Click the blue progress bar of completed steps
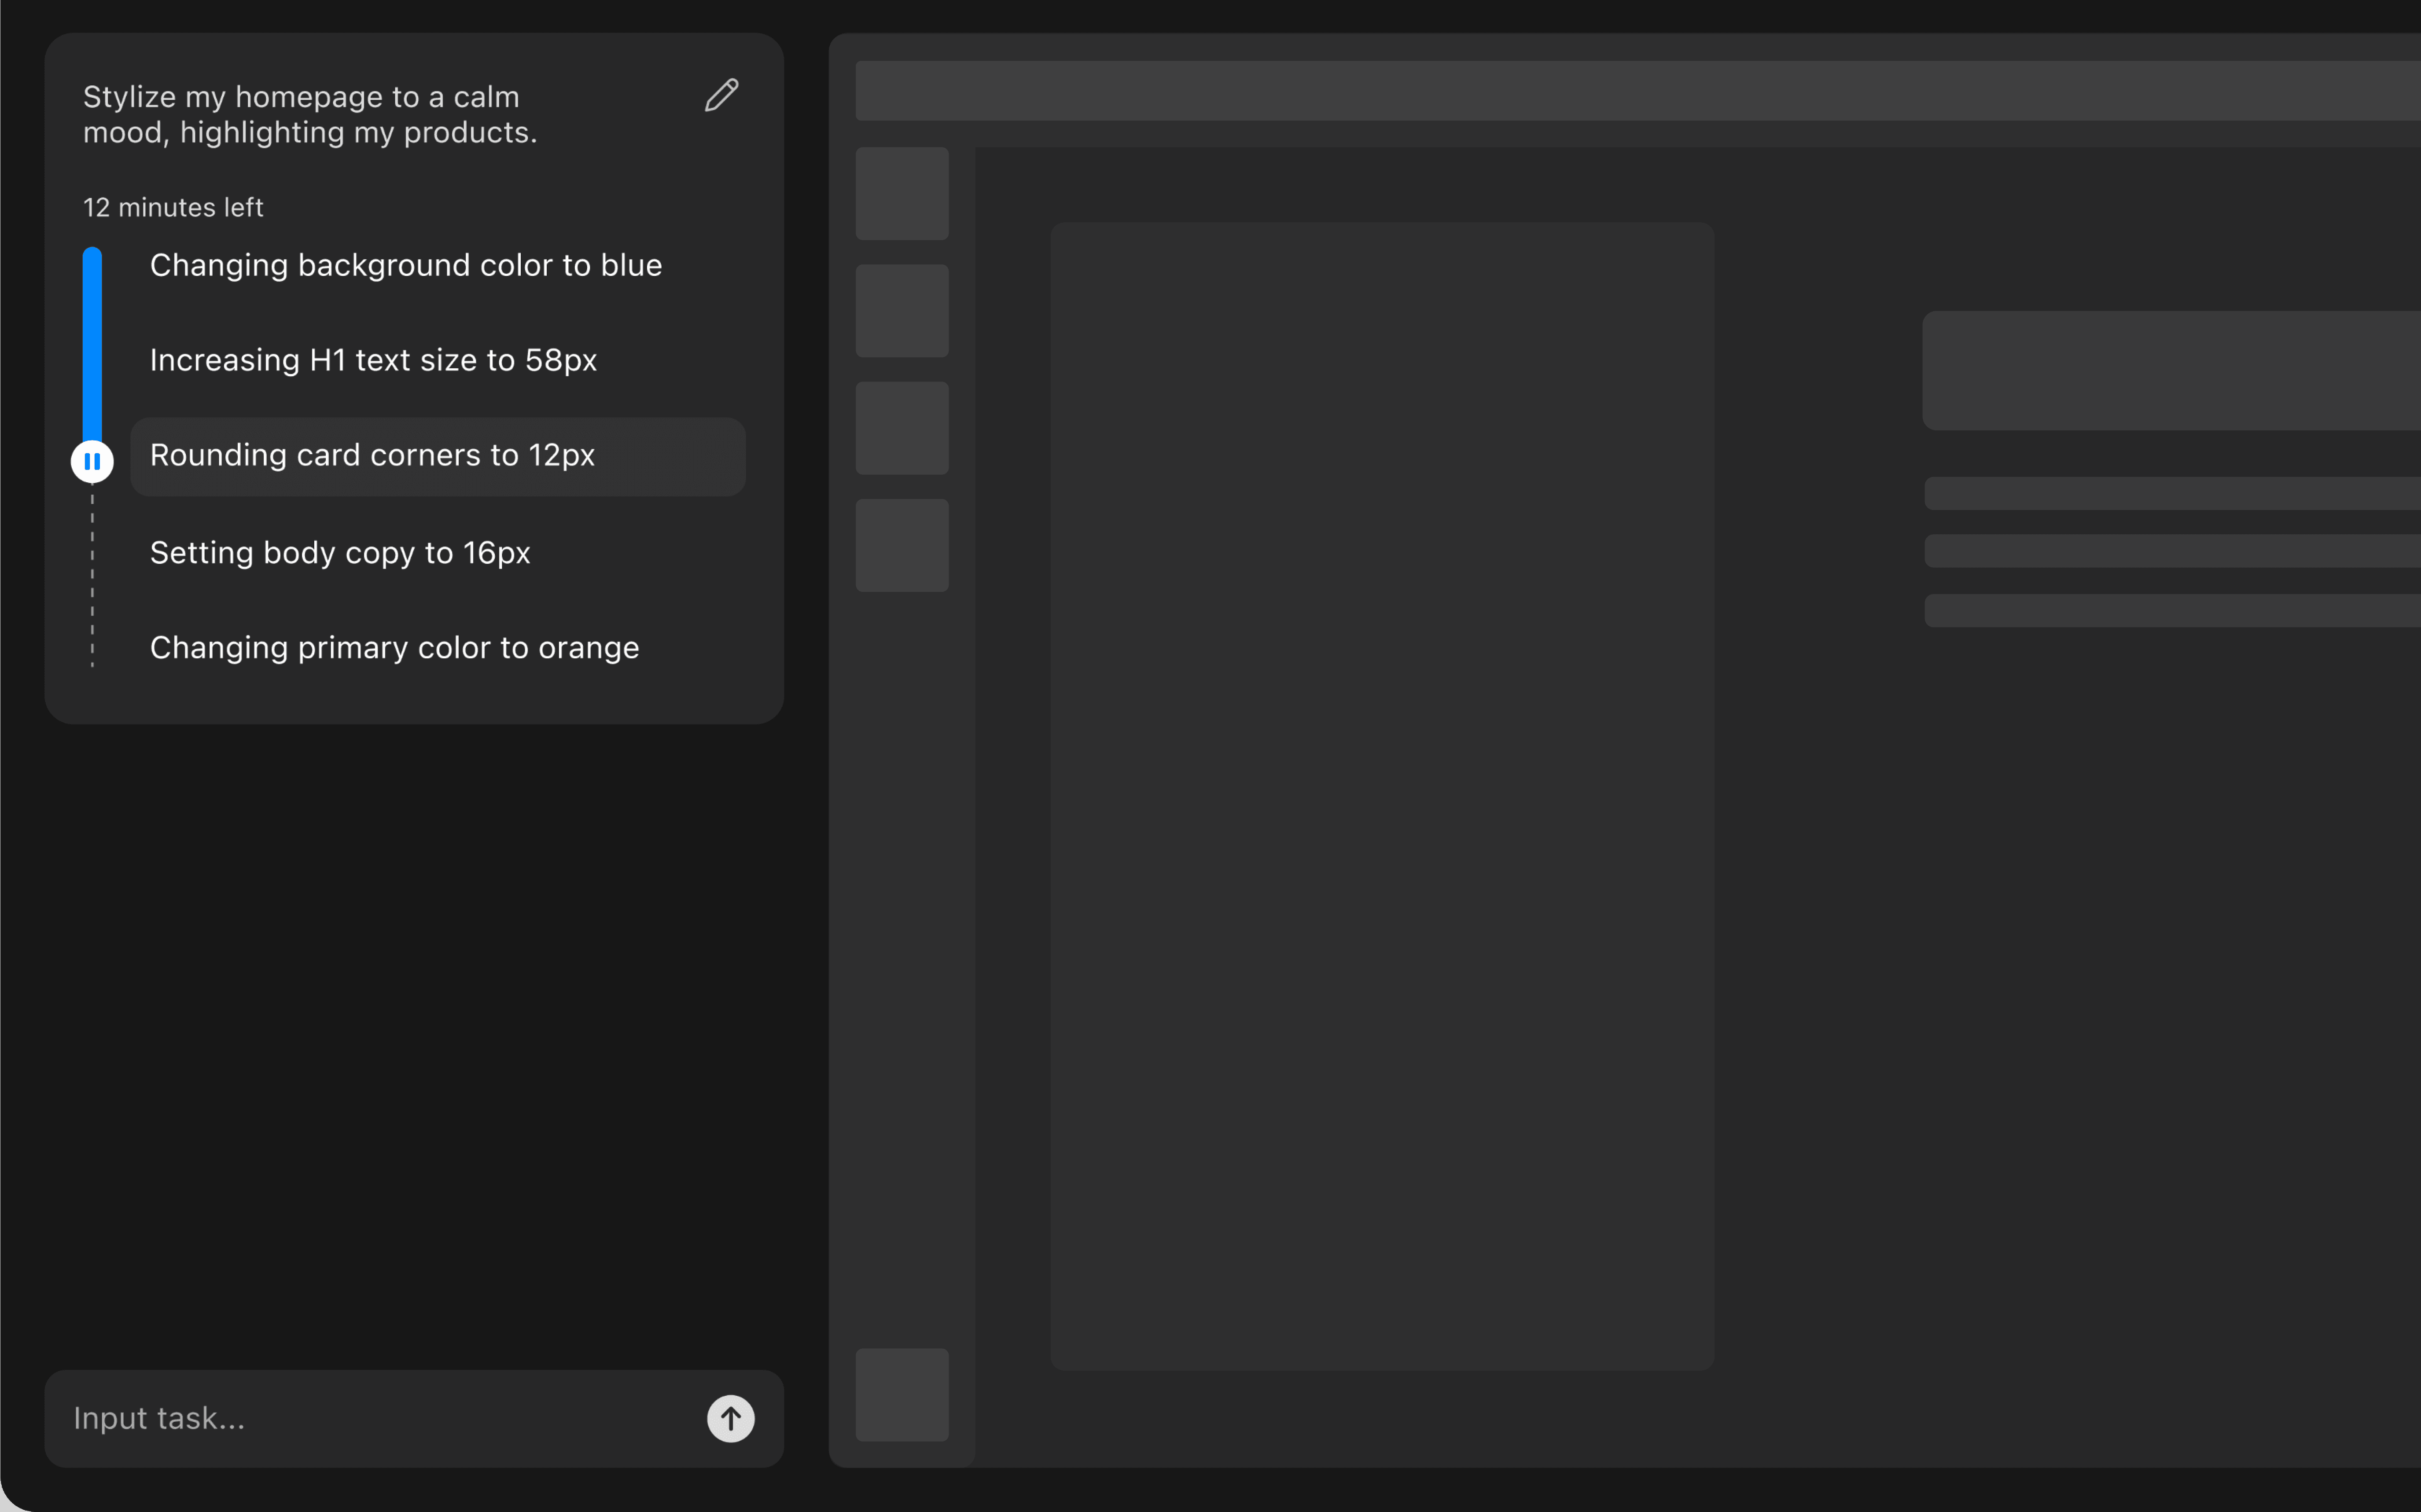Screen dimensions: 2421x1512 pos(92,344)
